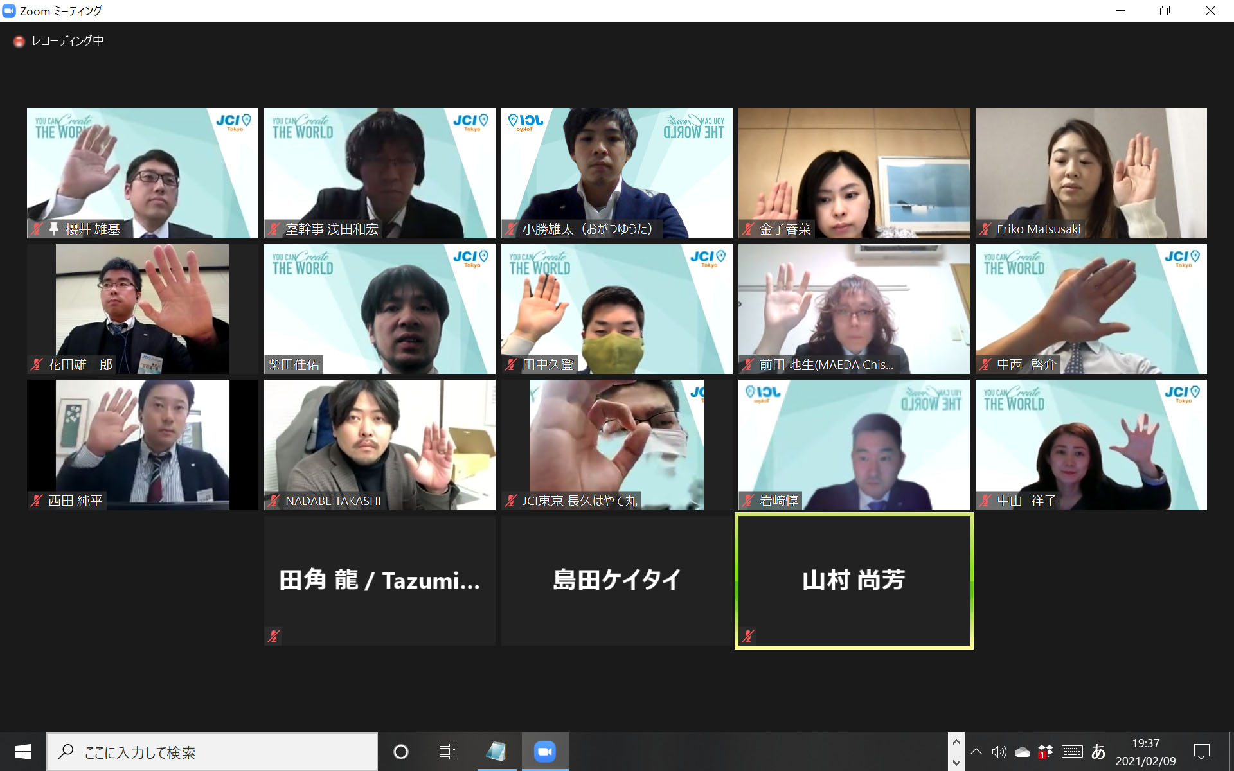1234x771 pixels.
Task: Open the Task View taskbar button
Action: 447,751
